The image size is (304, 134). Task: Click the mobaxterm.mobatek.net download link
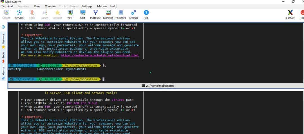[x=100, y=55]
